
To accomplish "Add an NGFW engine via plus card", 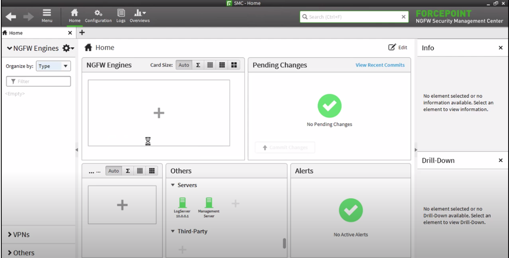I will [159, 113].
